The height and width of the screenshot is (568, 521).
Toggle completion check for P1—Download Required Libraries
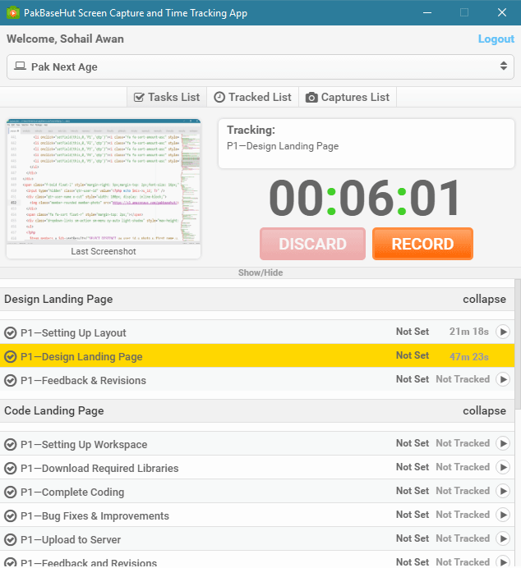pyautogui.click(x=11, y=468)
